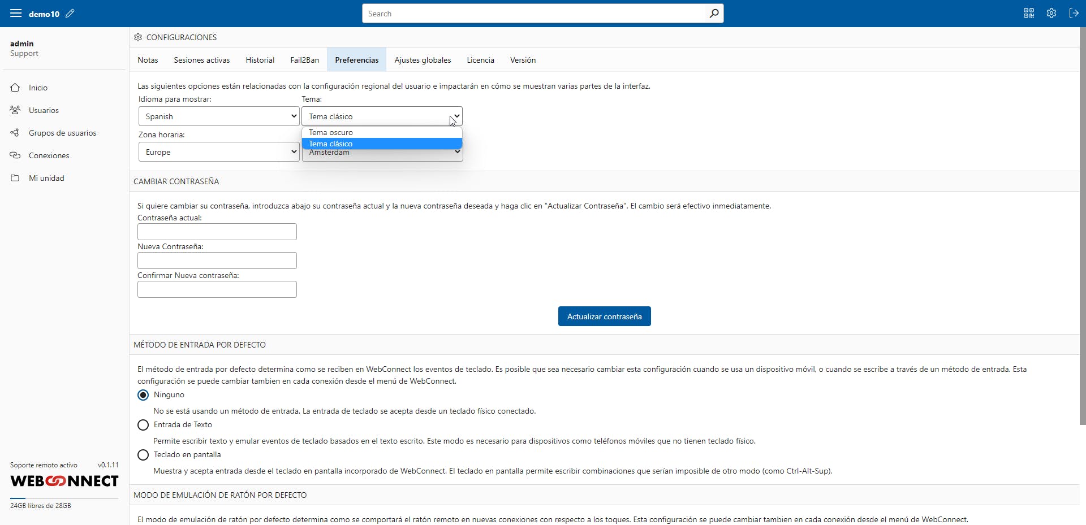Click Actualizar contraseña button
Screen dimensions: 1086x525
[x=604, y=316]
